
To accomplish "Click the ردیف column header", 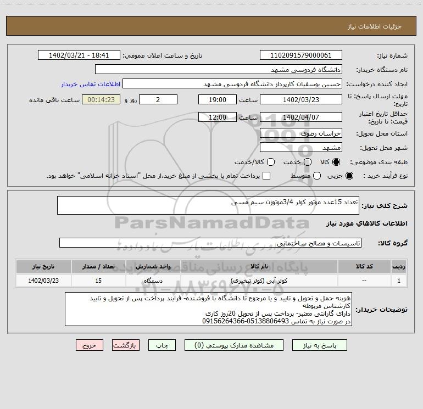I will [399, 266].
